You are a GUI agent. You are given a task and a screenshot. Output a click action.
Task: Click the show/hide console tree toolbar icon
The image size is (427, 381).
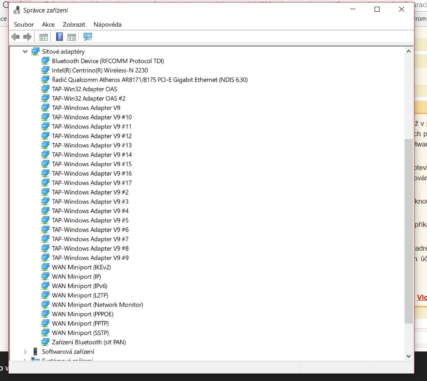[44, 37]
